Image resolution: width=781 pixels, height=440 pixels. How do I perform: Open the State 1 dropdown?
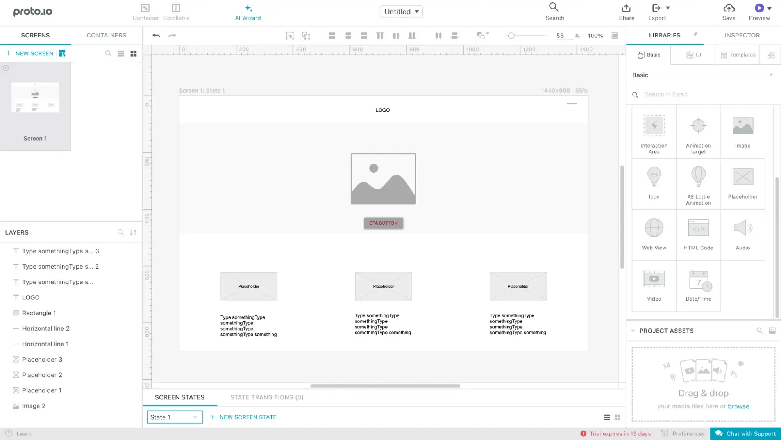[175, 417]
